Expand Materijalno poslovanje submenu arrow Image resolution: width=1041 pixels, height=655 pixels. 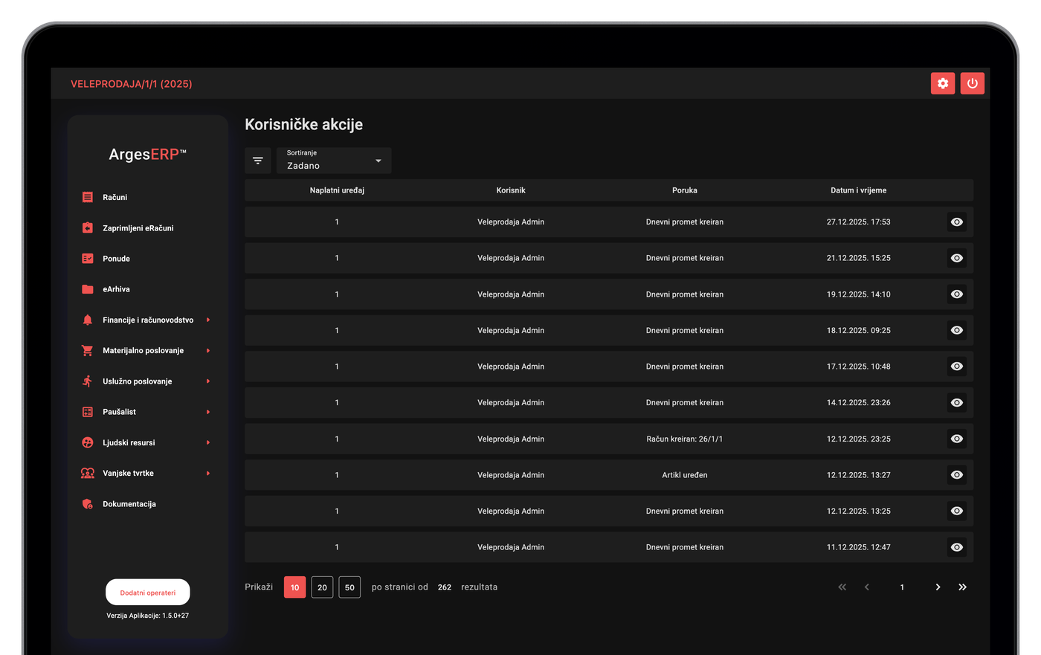tap(208, 350)
